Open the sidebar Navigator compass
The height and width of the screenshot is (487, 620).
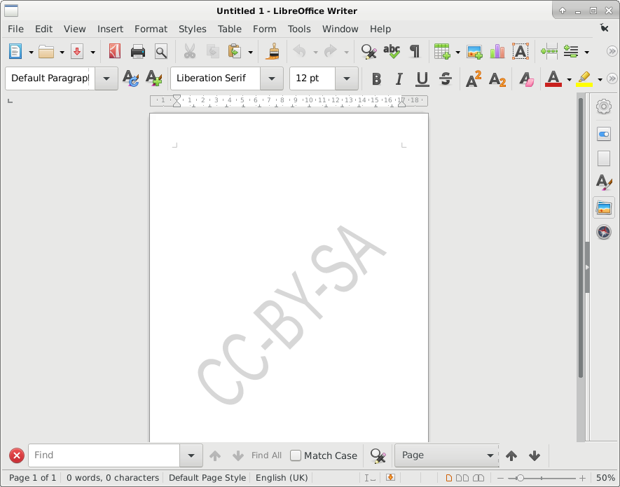click(x=604, y=232)
